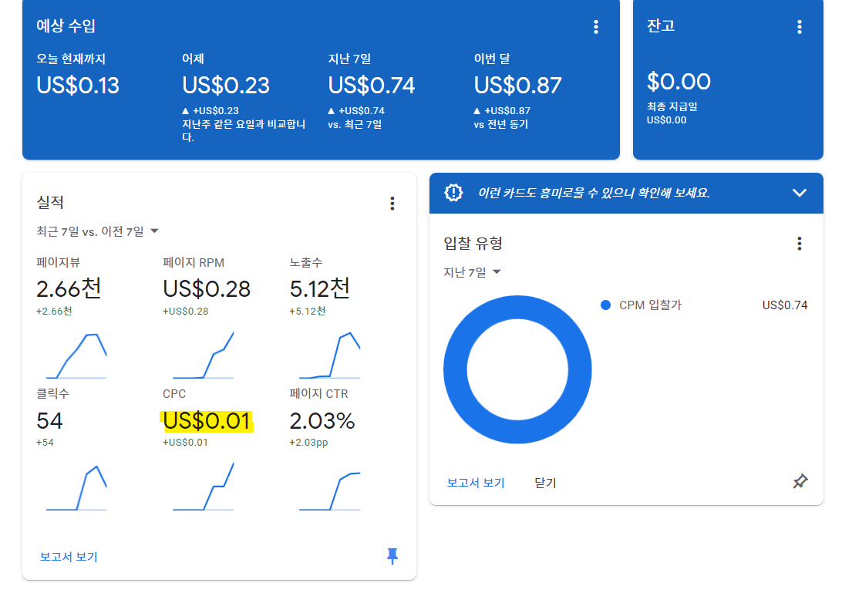Select the highlighted CPC value US$0.01
Viewport: 842px width, 593px height.
pyautogui.click(x=207, y=422)
